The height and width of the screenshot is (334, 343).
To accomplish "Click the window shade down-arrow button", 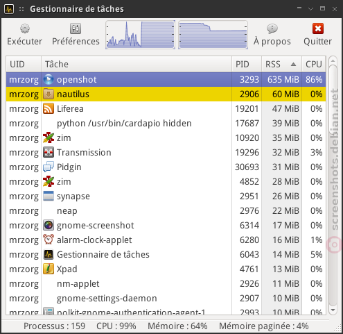I will coord(310,9).
